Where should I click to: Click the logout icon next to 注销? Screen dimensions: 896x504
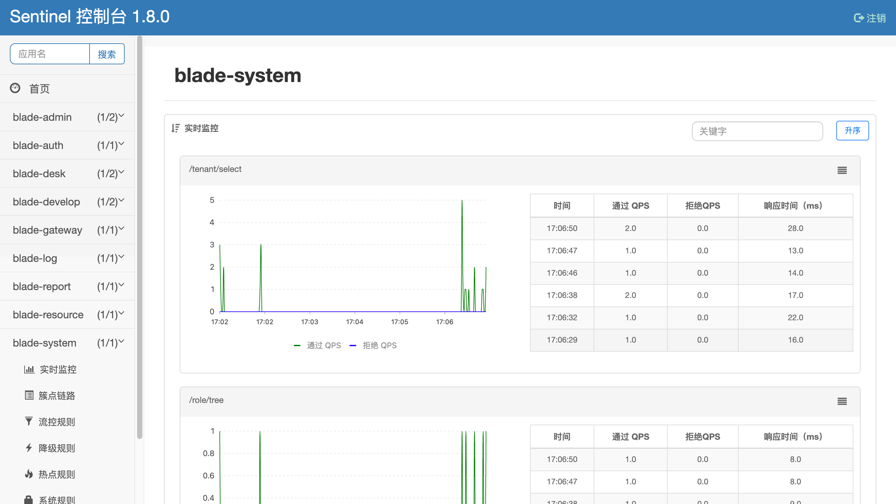(859, 18)
